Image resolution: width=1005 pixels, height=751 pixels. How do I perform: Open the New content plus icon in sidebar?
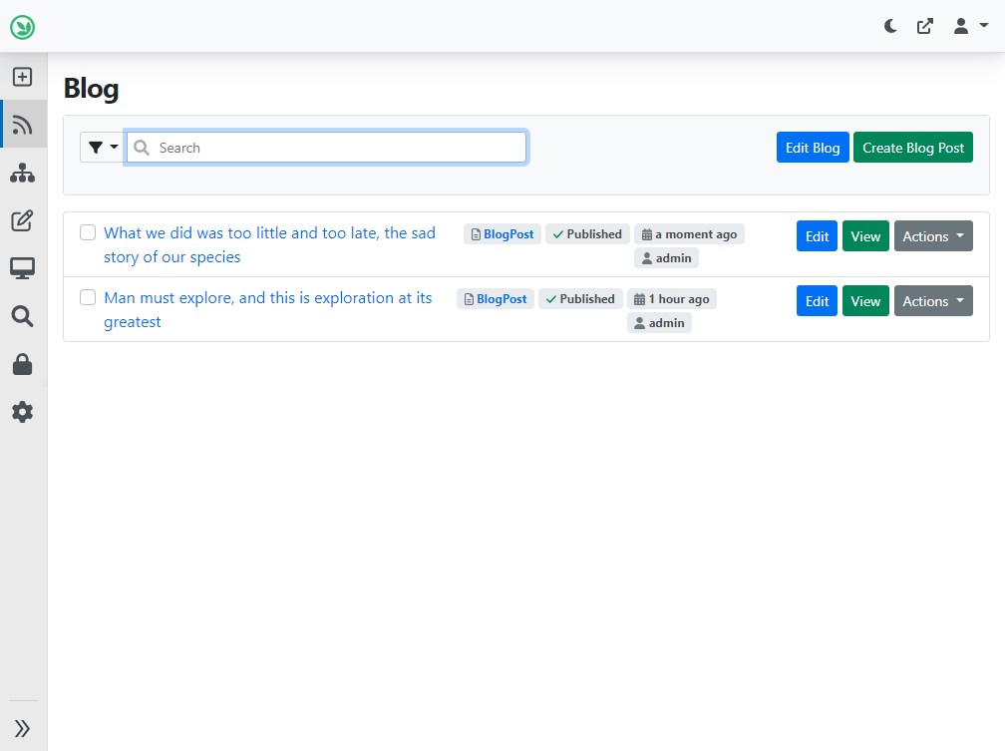click(22, 77)
